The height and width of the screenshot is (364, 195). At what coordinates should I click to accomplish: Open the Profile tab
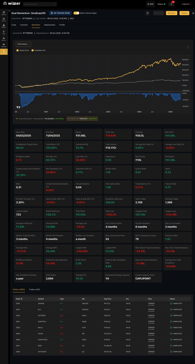[x=62, y=25]
